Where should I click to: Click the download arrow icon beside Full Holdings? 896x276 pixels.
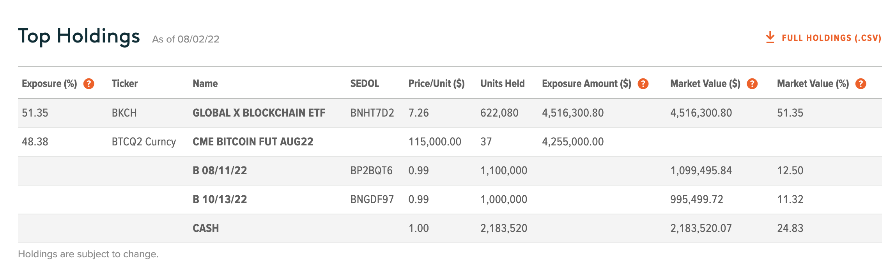coord(770,37)
